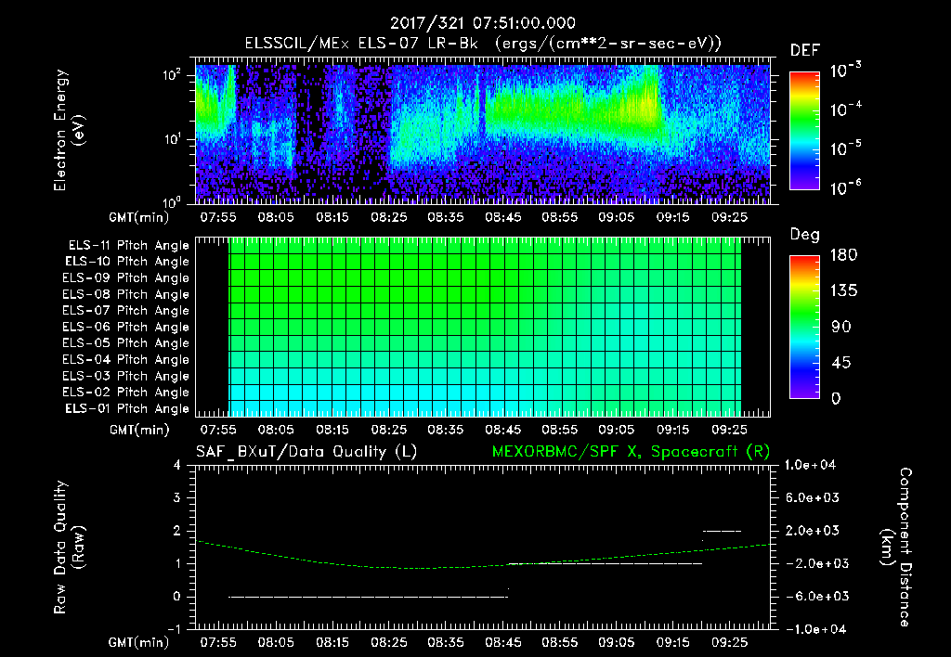
Task: Click the Deg pitch angle color bar
Action: coord(804,327)
